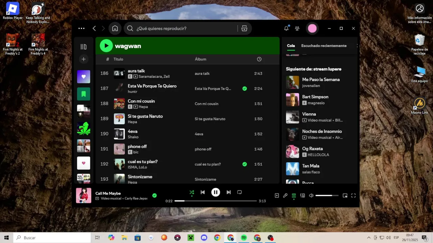
Task: Toggle repeat mode
Action: [240, 192]
